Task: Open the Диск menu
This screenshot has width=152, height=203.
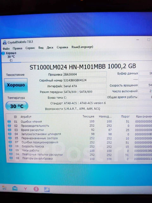Action: pyautogui.click(x=50, y=48)
